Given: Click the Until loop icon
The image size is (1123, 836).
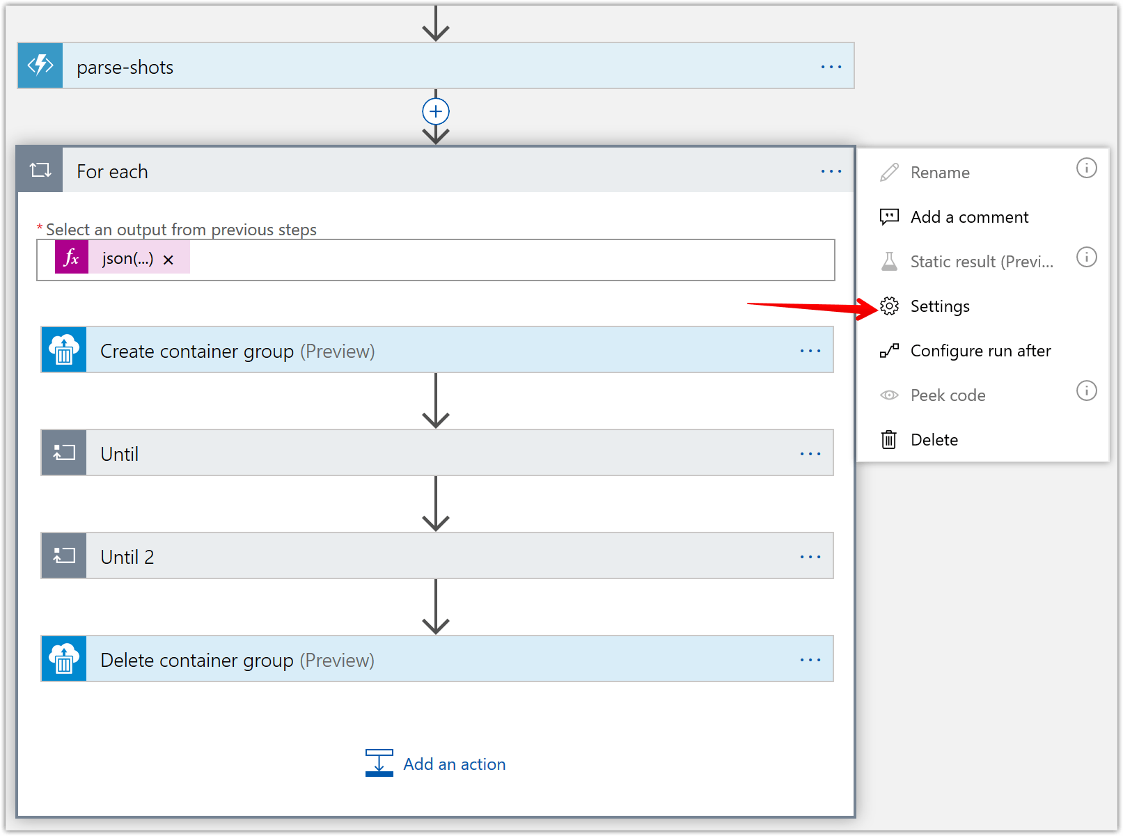Looking at the screenshot, I should pyautogui.click(x=63, y=452).
